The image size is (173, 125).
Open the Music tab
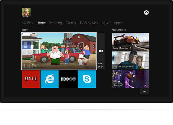pyautogui.click(x=106, y=23)
